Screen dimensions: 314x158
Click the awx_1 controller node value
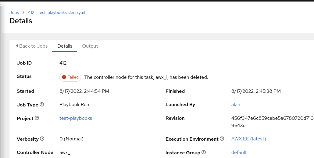66,153
